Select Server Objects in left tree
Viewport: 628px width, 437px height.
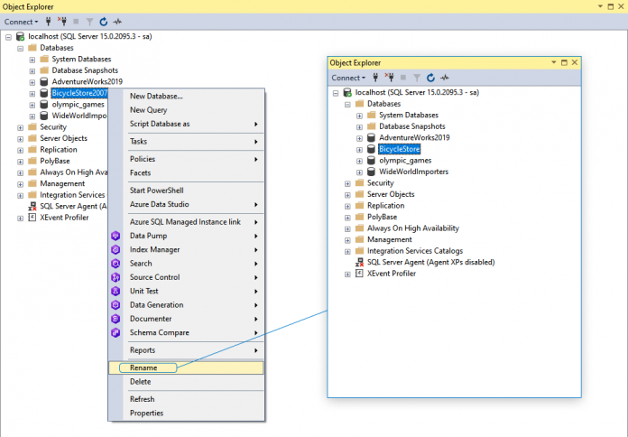(63, 138)
